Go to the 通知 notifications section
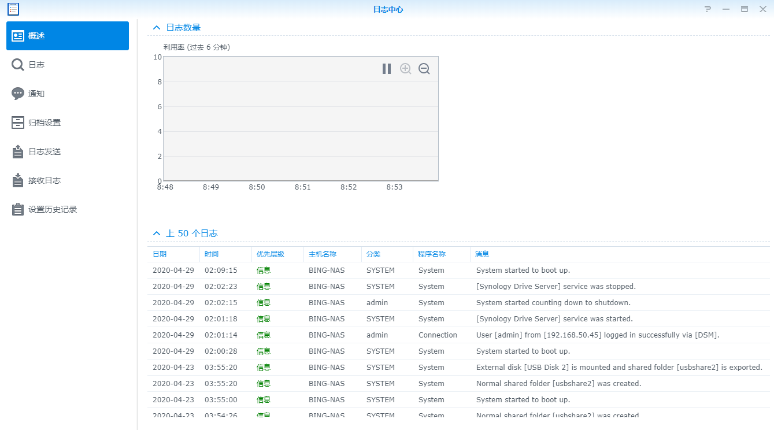Screen dimensions: 774x430 click(x=68, y=94)
